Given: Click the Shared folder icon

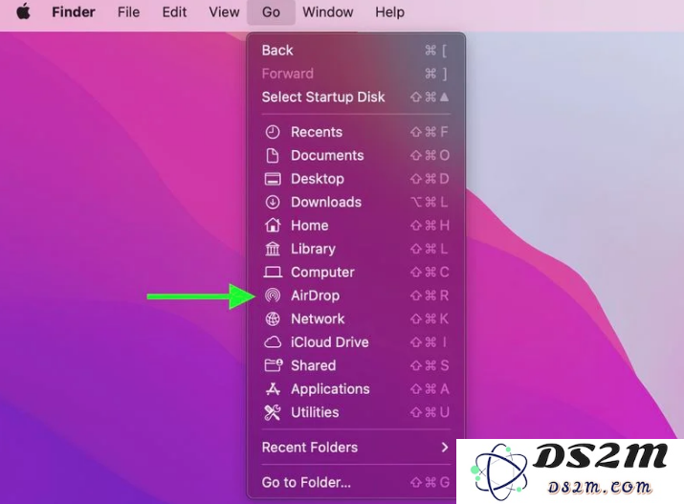Looking at the screenshot, I should coord(274,365).
